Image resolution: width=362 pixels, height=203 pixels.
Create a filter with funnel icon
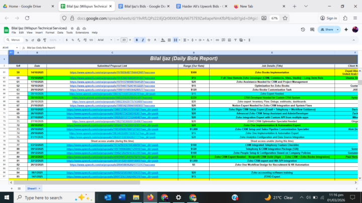pos(235,40)
